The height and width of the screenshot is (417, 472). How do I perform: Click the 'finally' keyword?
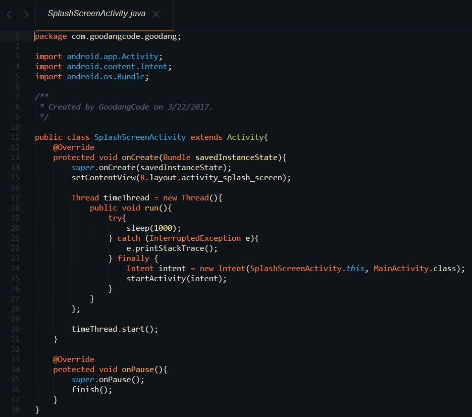tap(133, 258)
